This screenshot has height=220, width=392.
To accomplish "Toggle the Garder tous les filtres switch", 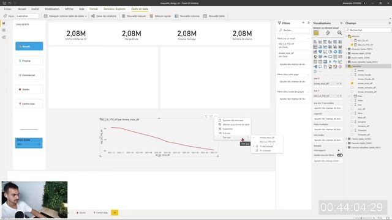I will 340,155.
